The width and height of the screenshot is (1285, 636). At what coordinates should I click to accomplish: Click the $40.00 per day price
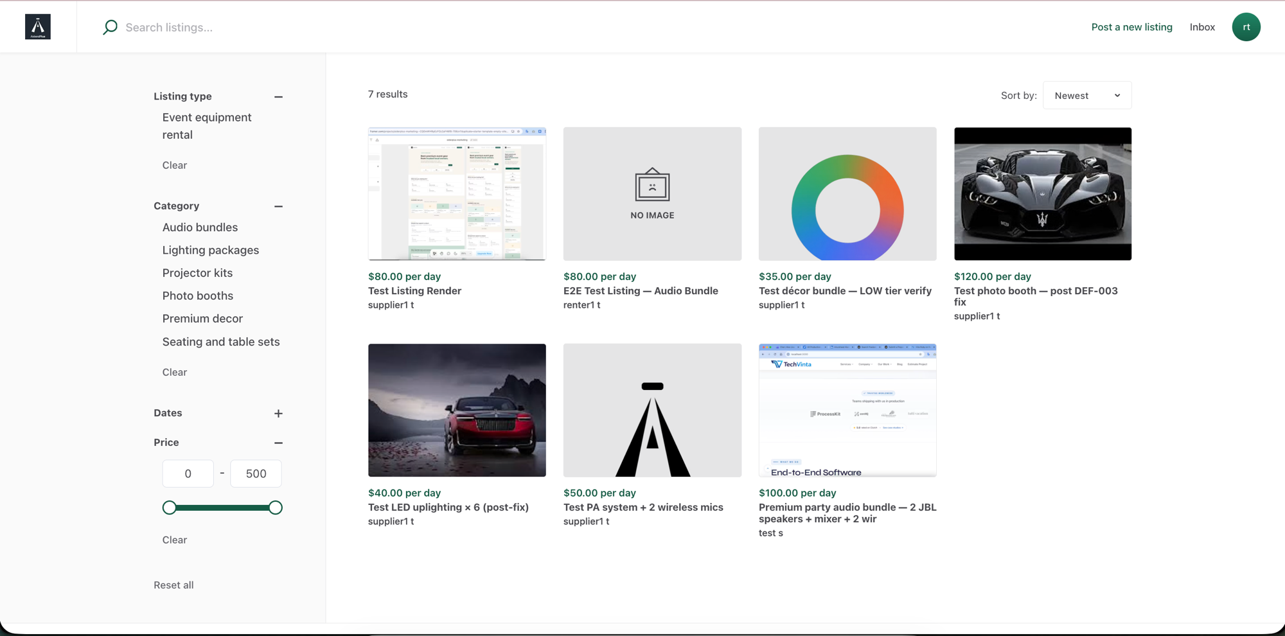[x=404, y=493]
